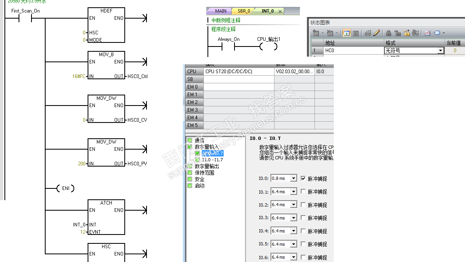Select the 数字量输出 tree node
Viewport: 465px width, 262px height.
207,166
